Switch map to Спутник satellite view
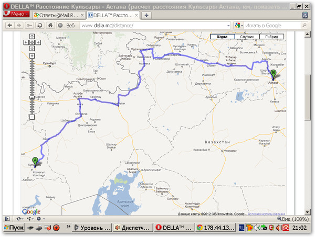The height and width of the screenshot is (237, 315). click(x=247, y=37)
